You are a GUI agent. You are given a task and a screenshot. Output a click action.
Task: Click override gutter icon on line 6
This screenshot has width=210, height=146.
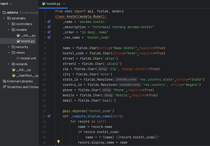coord(49,37)
